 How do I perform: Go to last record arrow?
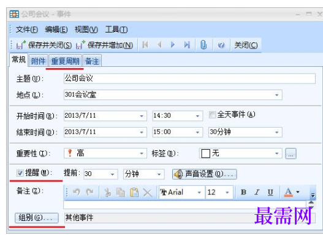(x=187, y=45)
